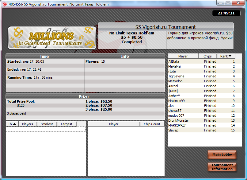The width and height of the screenshot is (247, 180).
Task: Sort tables by Tbl column header
Action: [x=12, y=124]
